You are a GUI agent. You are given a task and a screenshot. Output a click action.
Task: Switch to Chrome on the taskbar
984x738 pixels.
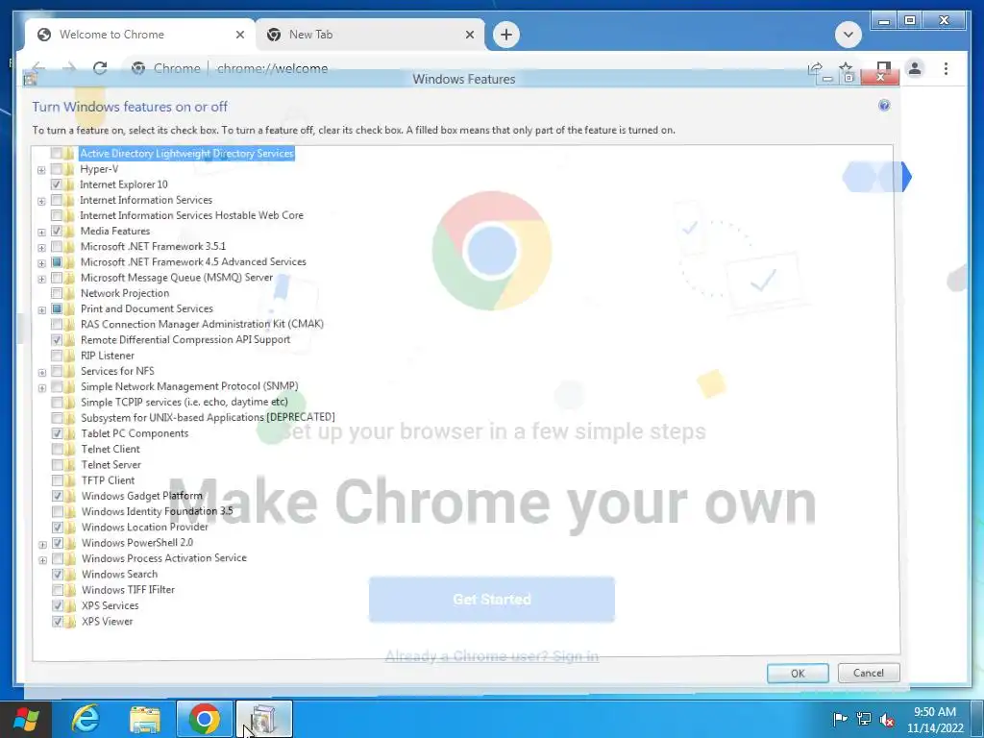[x=205, y=719]
